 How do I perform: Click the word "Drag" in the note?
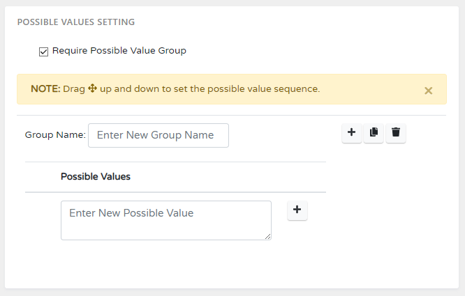74,89
